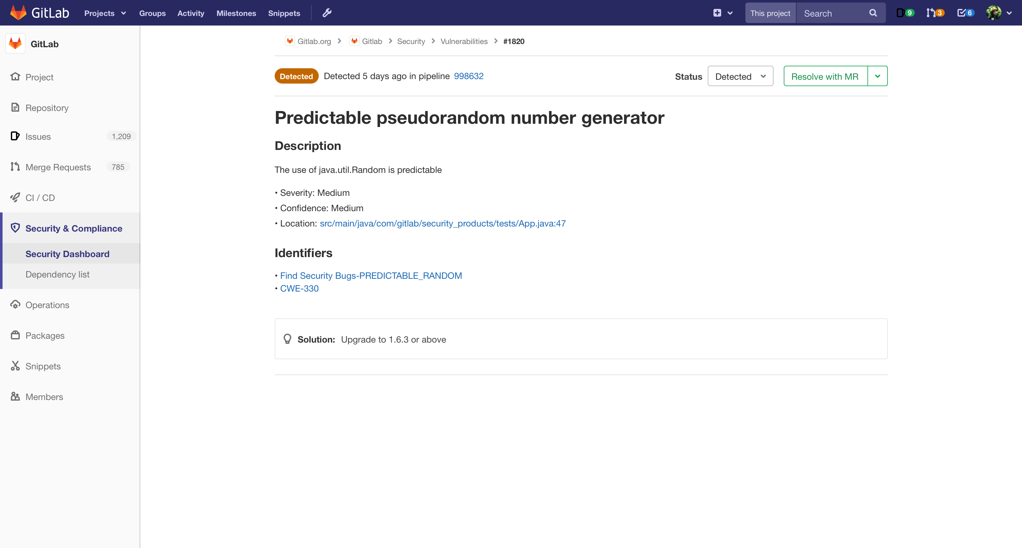Click the Snippets menu item
This screenshot has width=1022, height=548.
coord(42,366)
